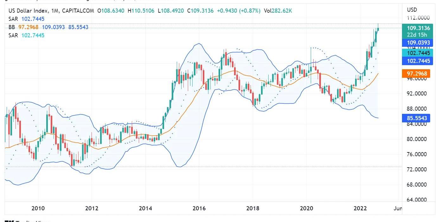Click the close value C109.3136 in header

point(200,11)
